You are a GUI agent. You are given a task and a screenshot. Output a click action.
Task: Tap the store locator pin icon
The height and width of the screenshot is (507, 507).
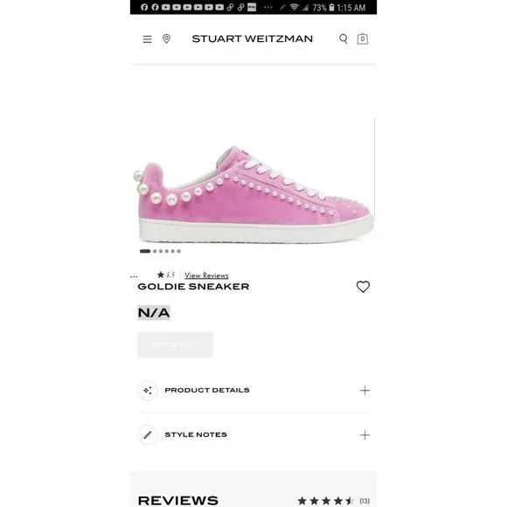pos(166,38)
